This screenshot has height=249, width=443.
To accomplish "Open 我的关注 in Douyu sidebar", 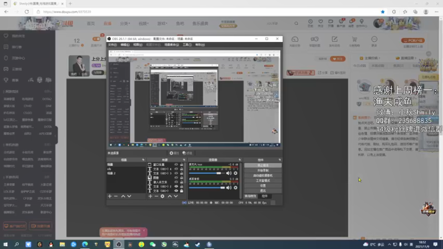I will pyautogui.click(x=18, y=36).
